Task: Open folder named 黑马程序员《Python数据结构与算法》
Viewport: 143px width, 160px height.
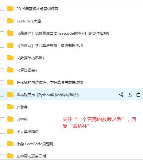Action: 48,95
